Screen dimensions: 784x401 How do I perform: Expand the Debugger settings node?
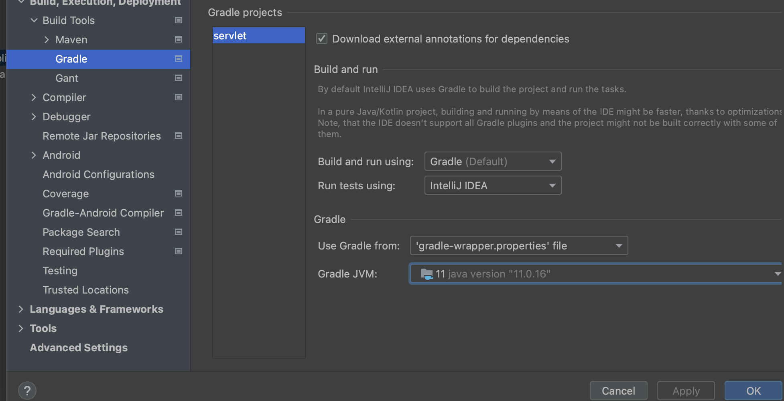tap(34, 116)
